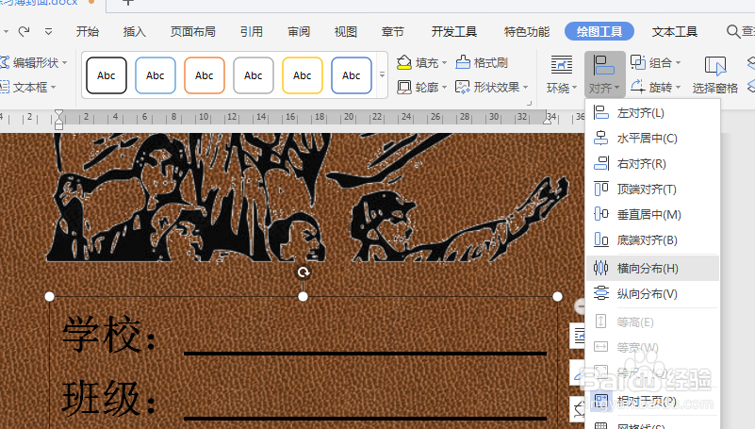Open the 引用 tab
755x429 pixels.
click(252, 32)
